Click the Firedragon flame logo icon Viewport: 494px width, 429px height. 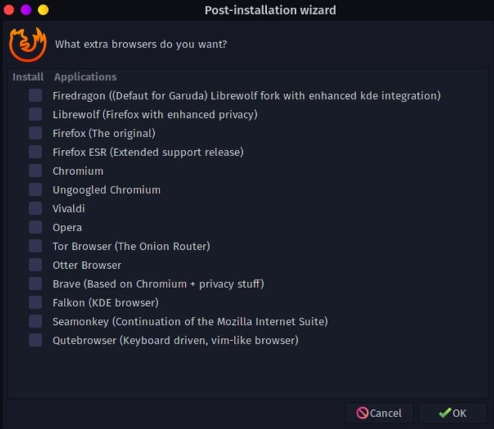(28, 44)
